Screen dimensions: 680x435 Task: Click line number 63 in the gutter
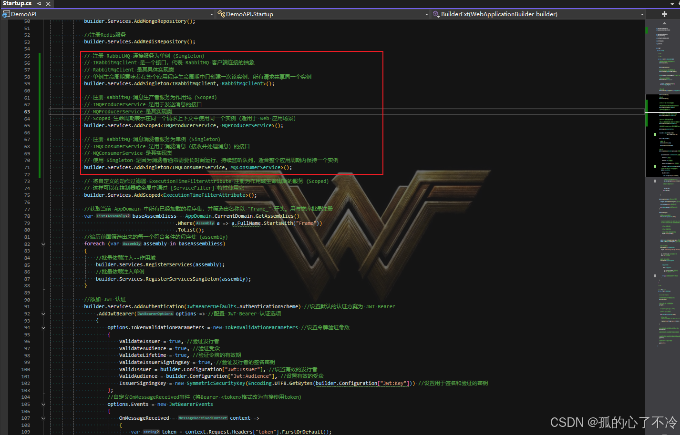click(x=27, y=112)
